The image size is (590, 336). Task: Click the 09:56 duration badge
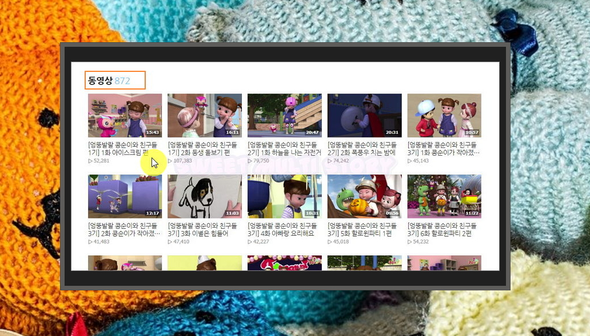[392, 213]
